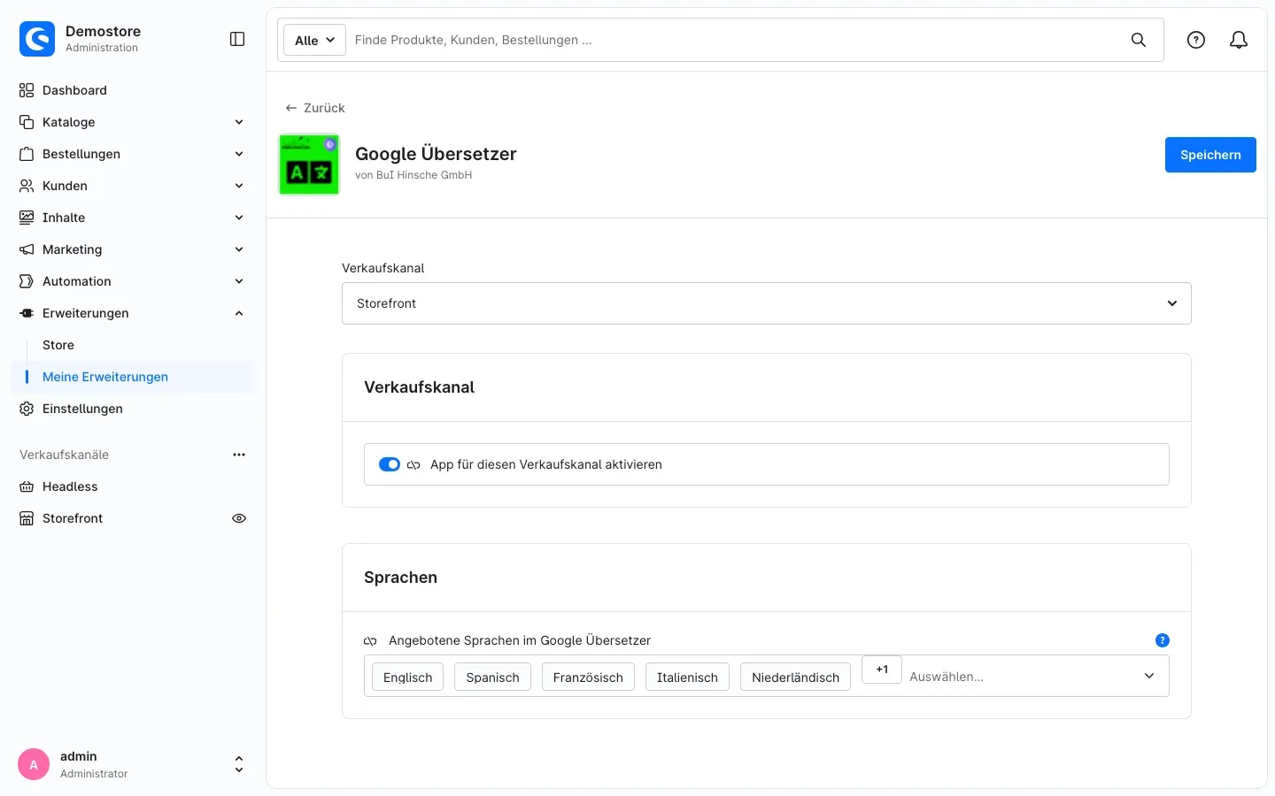Expand the Bestellungen menu chevron
Image resolution: width=1275 pixels, height=796 pixels.
pyautogui.click(x=239, y=154)
